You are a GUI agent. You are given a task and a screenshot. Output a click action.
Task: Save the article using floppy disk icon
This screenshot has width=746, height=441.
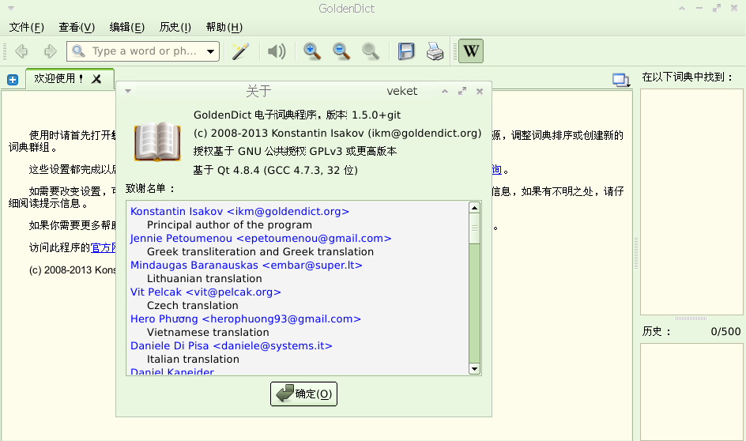pyautogui.click(x=406, y=51)
